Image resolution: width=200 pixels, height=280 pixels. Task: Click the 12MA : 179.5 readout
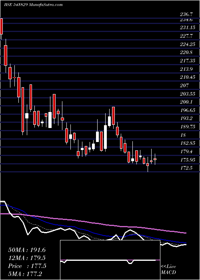pyautogui.click(x=27, y=258)
